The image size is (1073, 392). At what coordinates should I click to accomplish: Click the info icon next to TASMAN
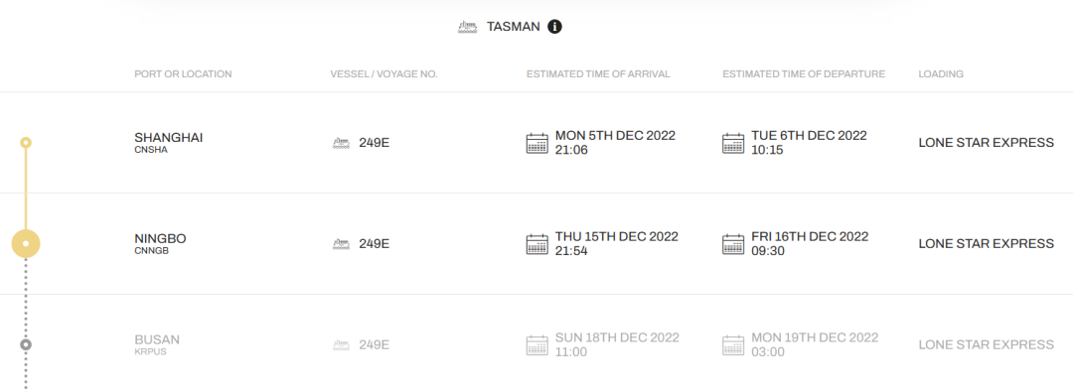click(x=554, y=27)
